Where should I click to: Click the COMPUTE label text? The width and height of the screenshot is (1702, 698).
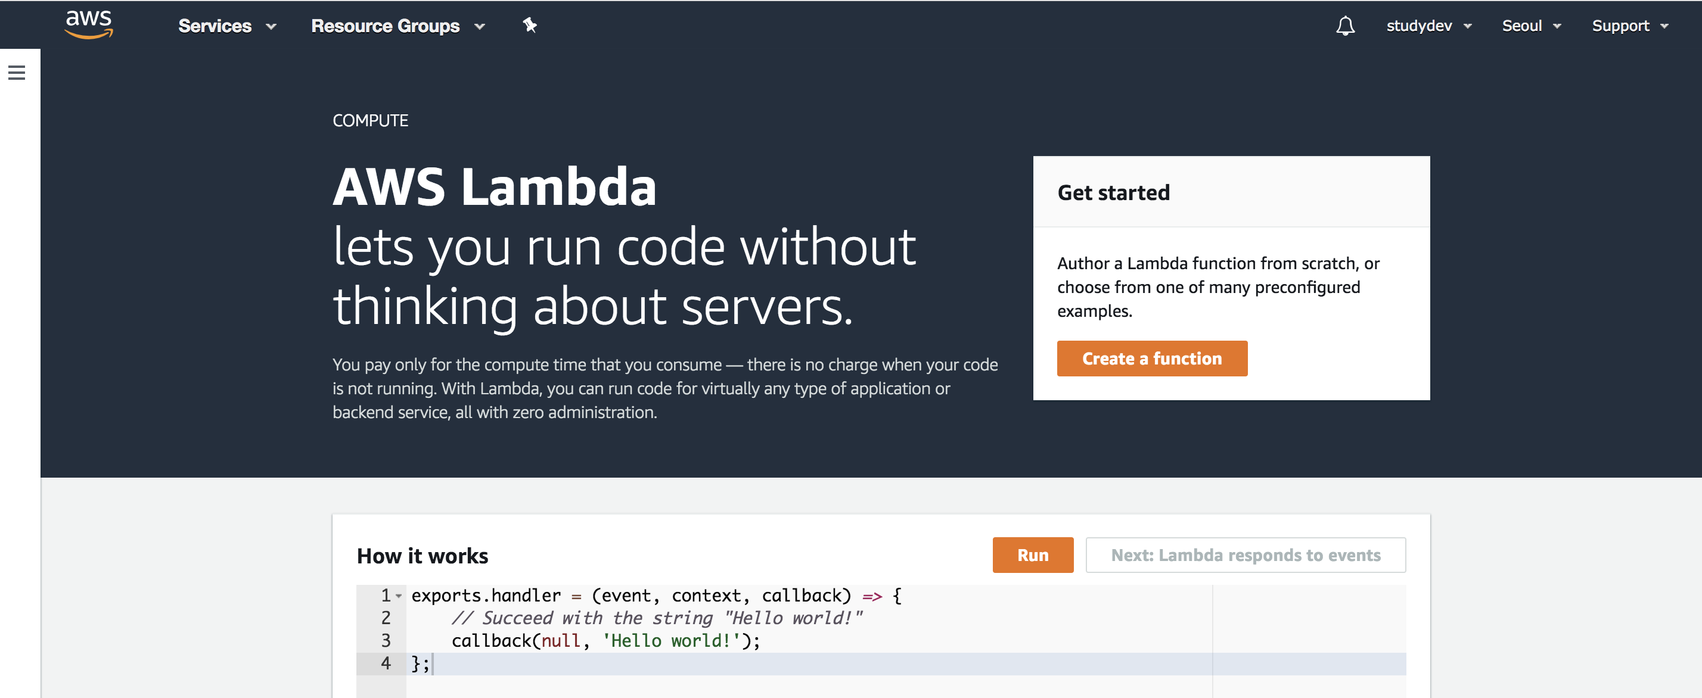[370, 120]
